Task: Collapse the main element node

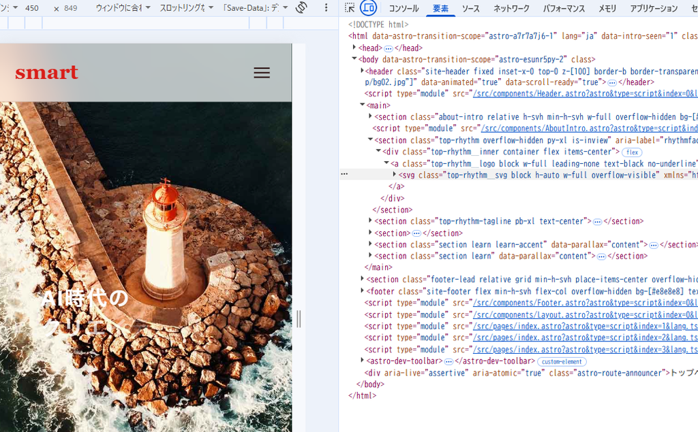Action: pyautogui.click(x=363, y=105)
